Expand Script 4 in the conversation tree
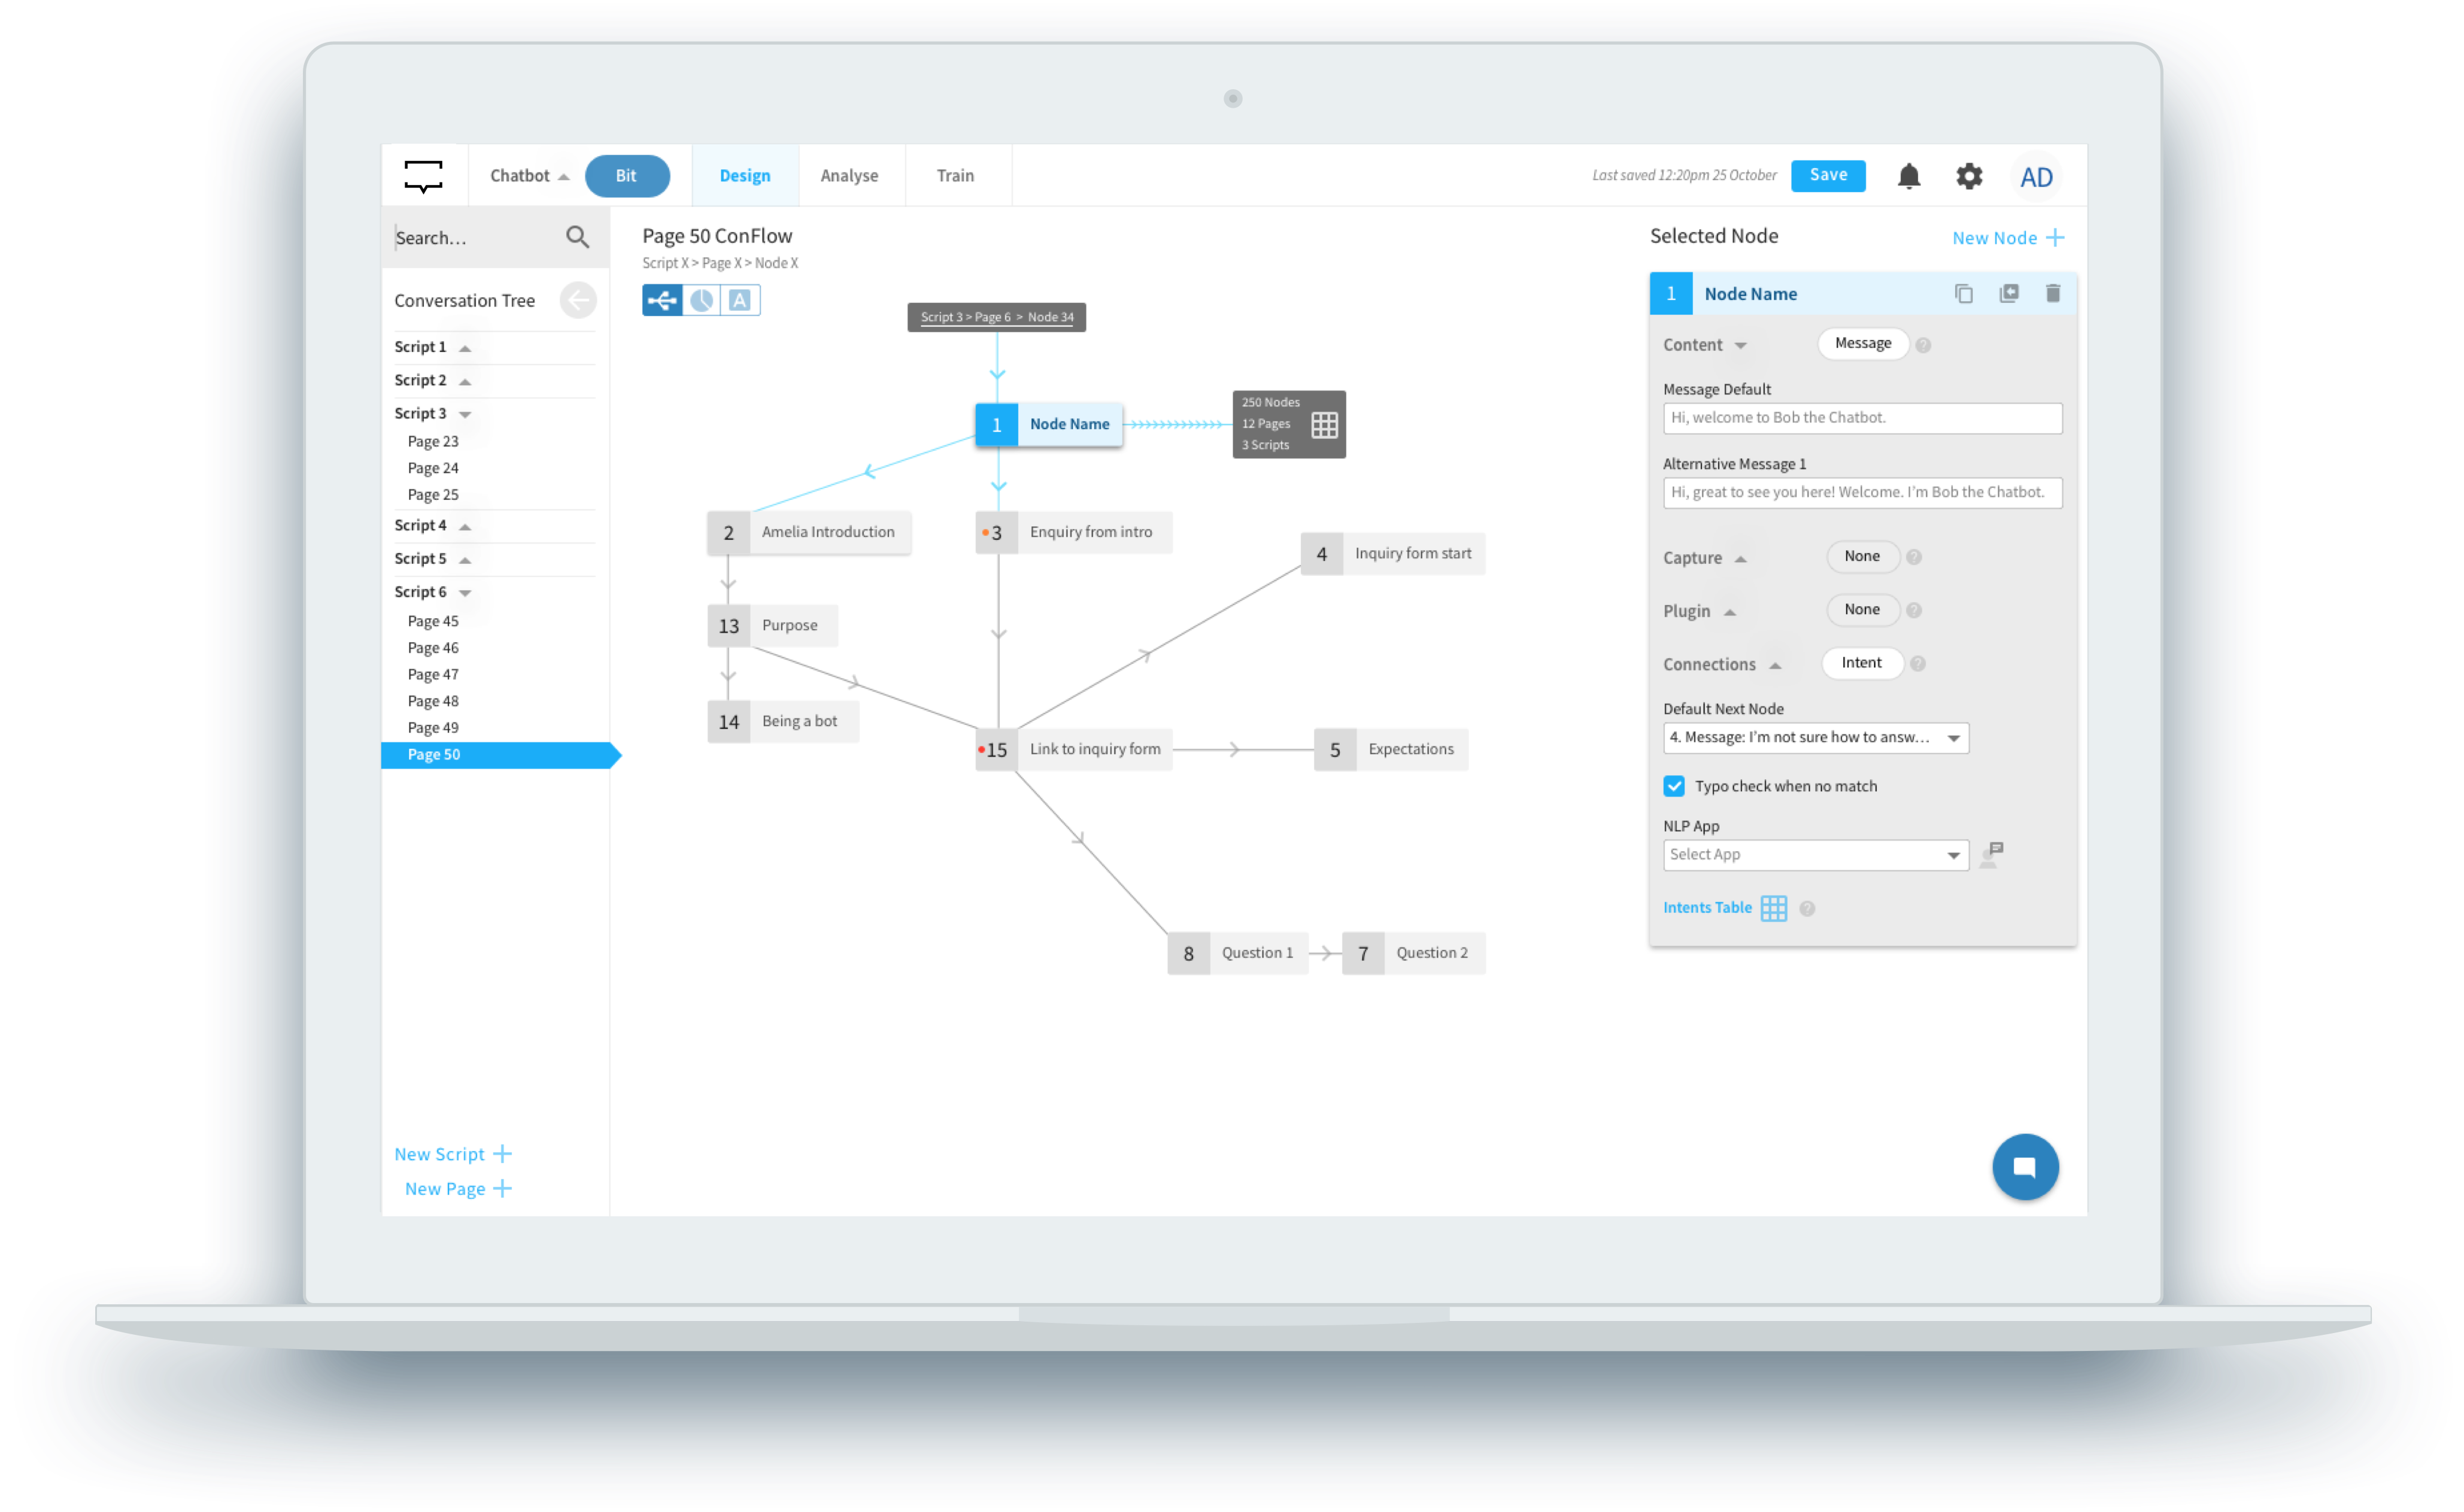Viewport: 2464px width, 1512px height. tap(465, 526)
